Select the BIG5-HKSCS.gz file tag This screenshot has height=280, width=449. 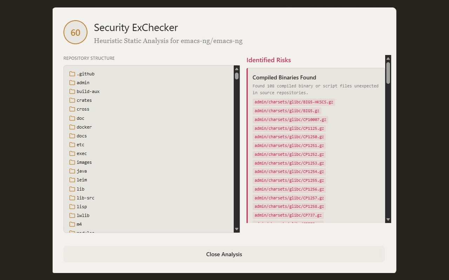294,102
